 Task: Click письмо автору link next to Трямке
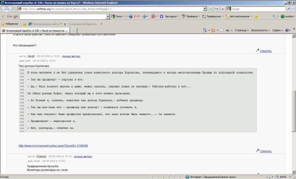click(83, 156)
